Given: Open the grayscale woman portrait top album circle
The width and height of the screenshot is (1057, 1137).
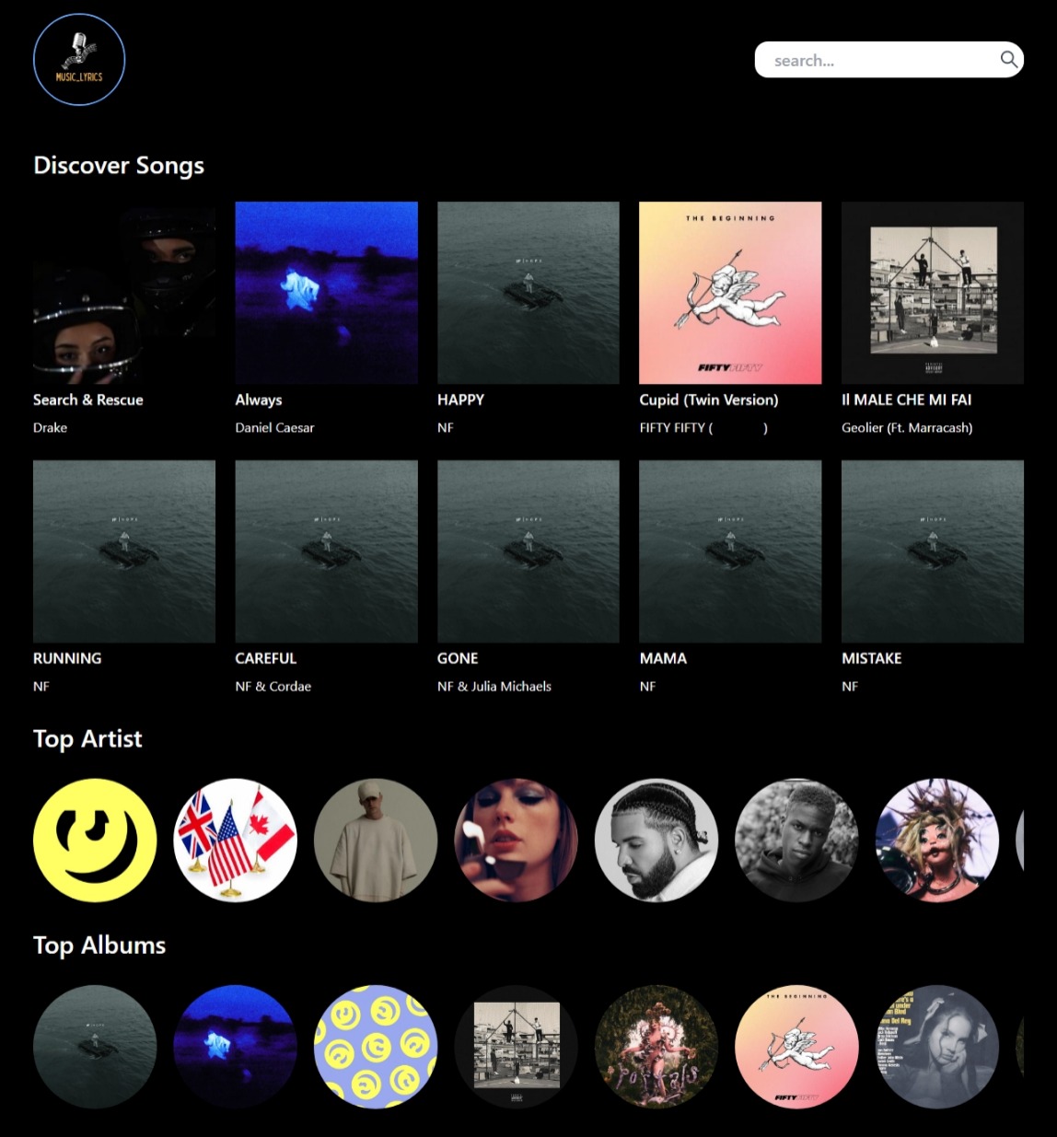Looking at the screenshot, I should 937,1047.
